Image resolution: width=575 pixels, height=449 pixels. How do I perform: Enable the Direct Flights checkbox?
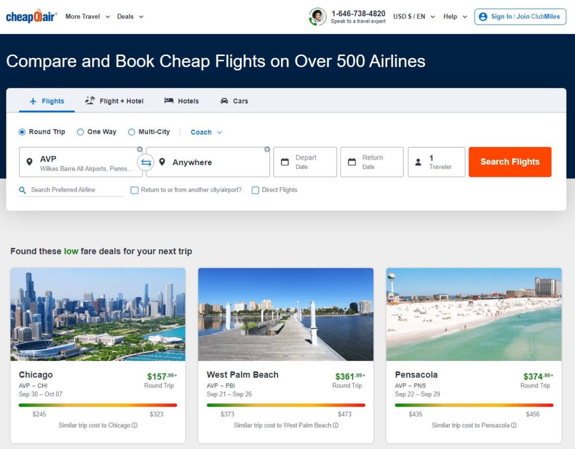(x=256, y=190)
